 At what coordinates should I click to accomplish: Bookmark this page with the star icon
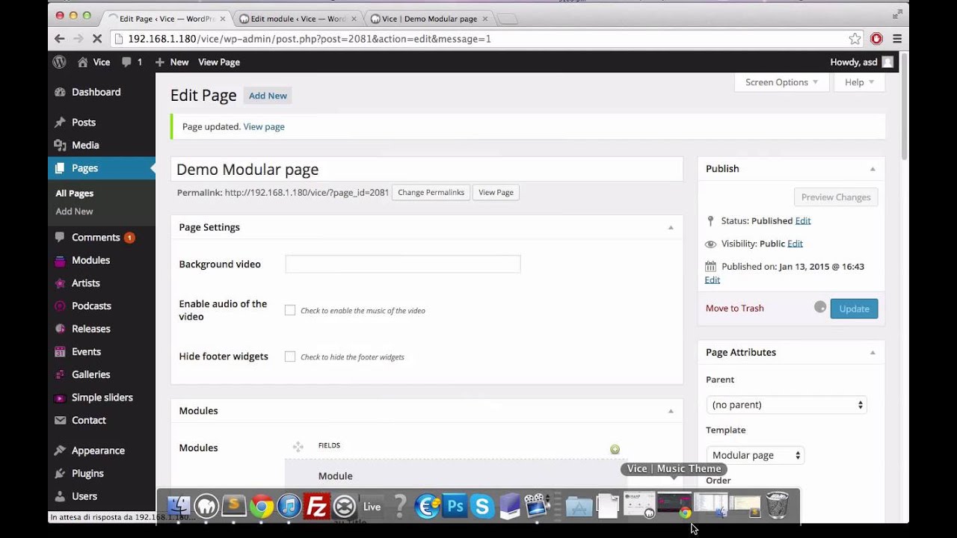pos(855,39)
